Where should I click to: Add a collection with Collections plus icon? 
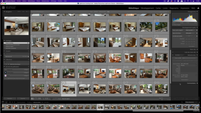[x=29, y=60]
